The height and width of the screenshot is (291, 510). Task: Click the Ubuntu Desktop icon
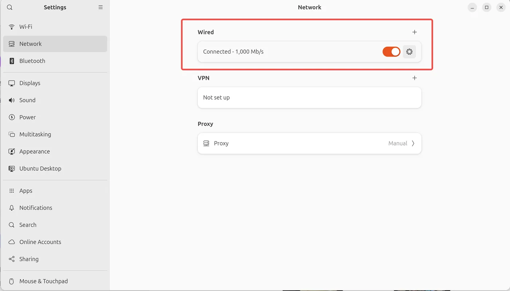pos(12,168)
